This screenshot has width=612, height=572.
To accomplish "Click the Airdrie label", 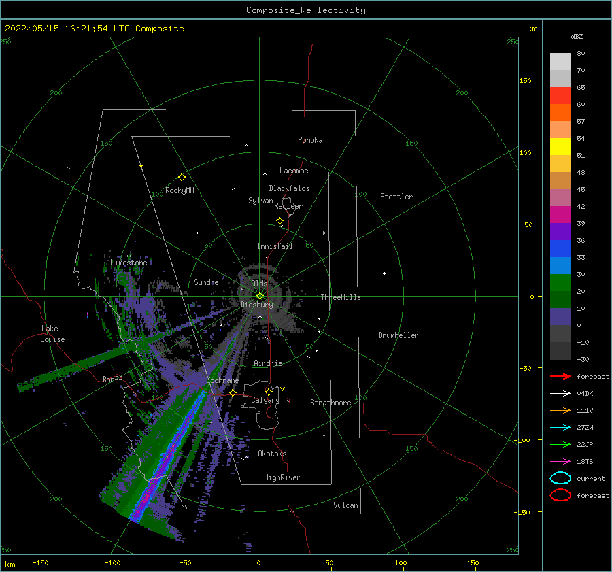I will pyautogui.click(x=268, y=363).
